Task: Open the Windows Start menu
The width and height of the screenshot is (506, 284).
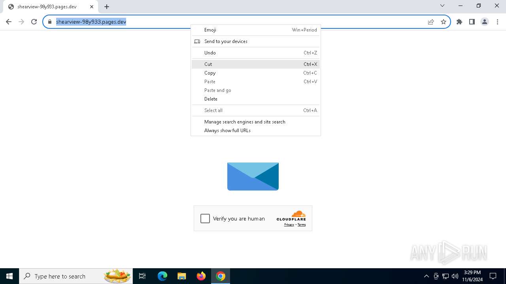Action: pyautogui.click(x=9, y=276)
